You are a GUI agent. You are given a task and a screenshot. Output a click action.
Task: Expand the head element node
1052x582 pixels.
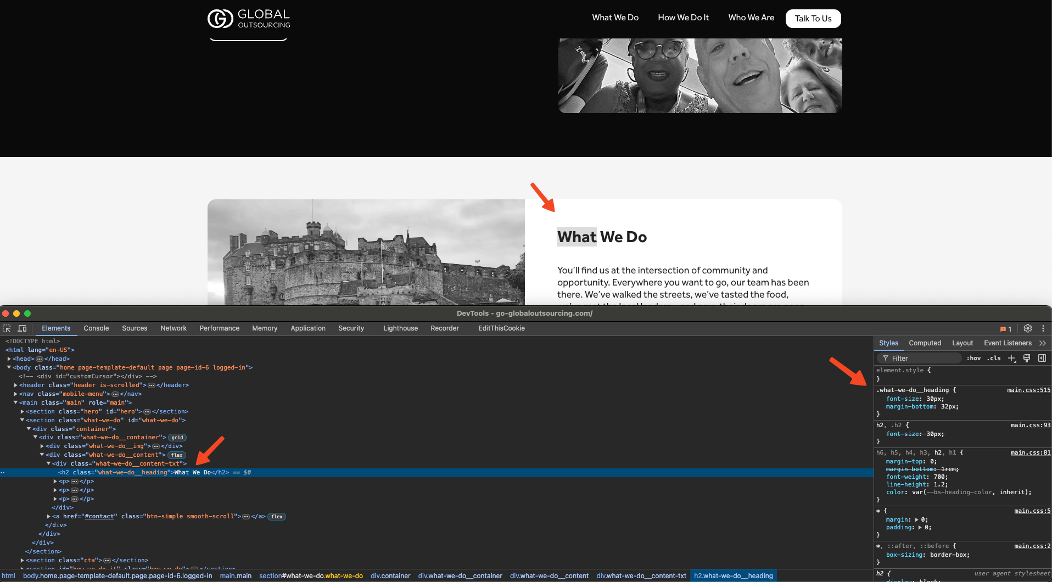[9, 359]
